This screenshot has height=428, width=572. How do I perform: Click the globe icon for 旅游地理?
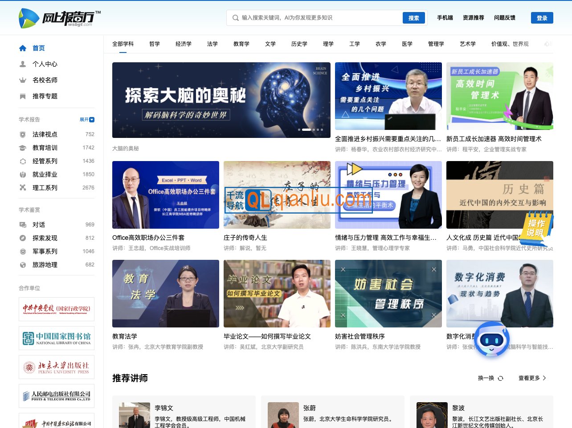[x=22, y=265]
